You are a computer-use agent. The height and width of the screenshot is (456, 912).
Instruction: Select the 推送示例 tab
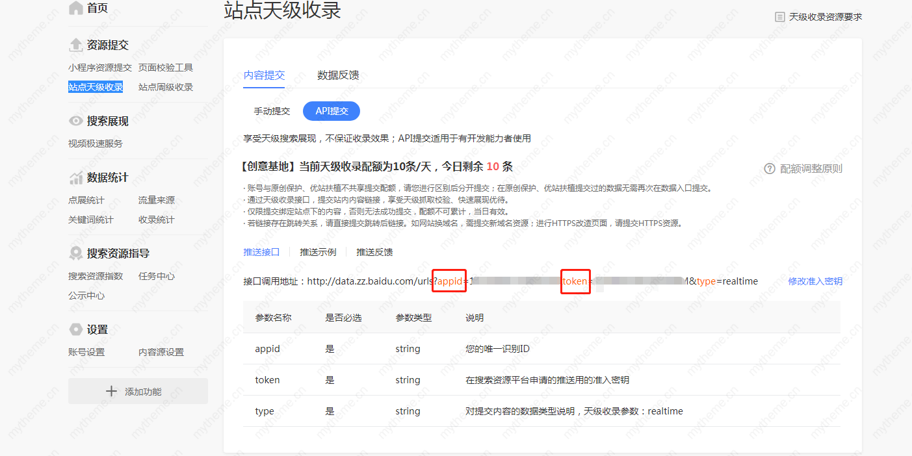coord(318,251)
